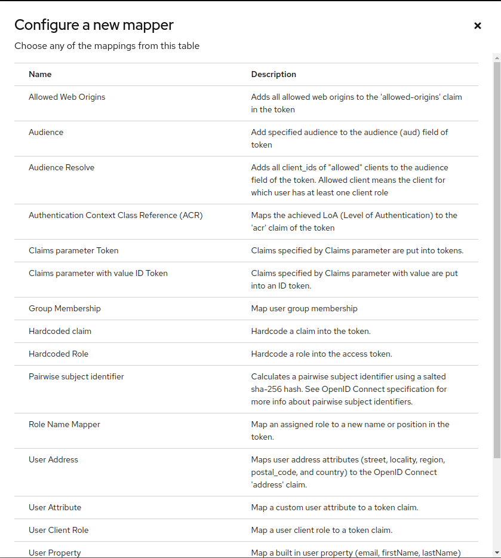Choose Claims parameter with value ID Token
The height and width of the screenshot is (558, 501).
point(98,273)
